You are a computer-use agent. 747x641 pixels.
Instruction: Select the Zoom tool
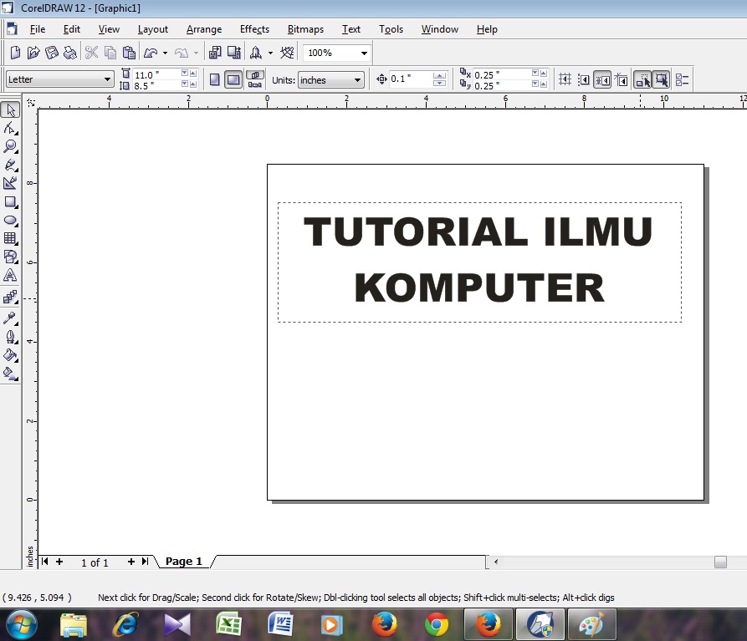[12, 146]
